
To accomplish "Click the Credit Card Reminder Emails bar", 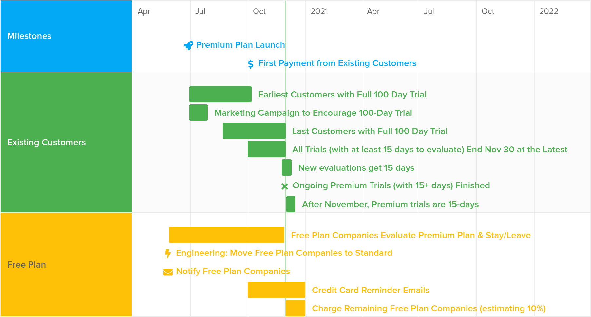I will point(276,290).
